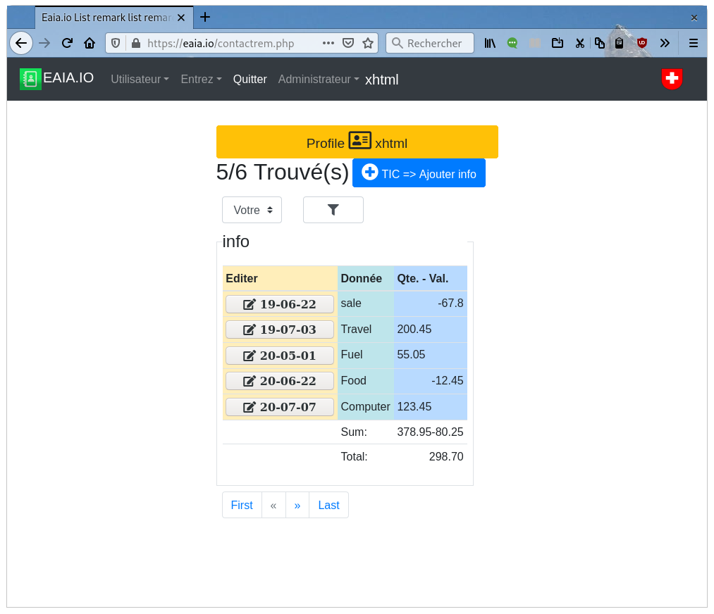Click TIC => Ajouter info button
This screenshot has width=714, height=614.
(x=419, y=173)
